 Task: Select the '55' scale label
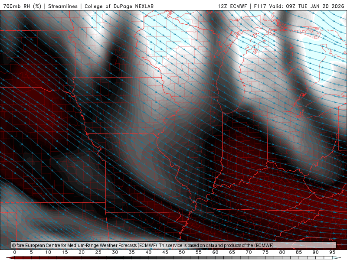coord(199,252)
